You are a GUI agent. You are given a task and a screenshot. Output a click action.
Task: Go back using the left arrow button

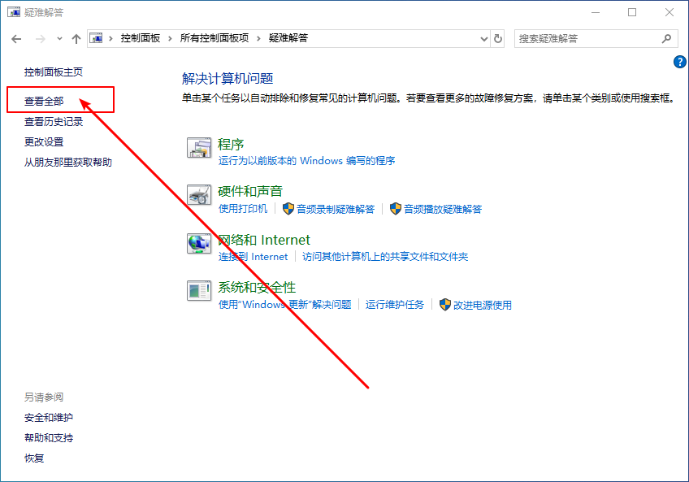[x=17, y=38]
